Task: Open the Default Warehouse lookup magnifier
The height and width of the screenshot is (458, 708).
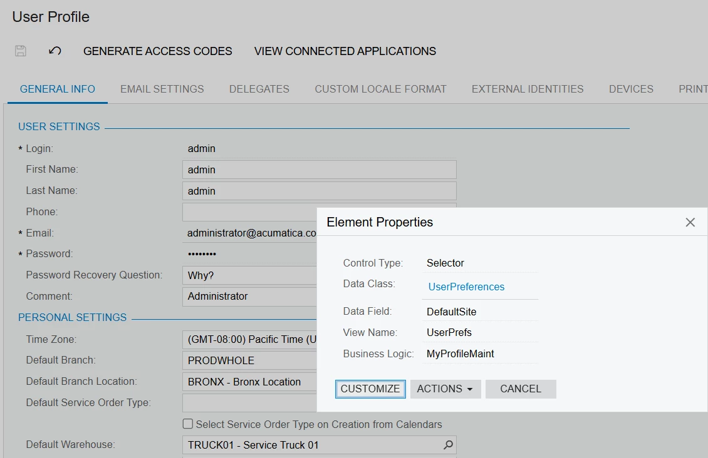Action: [x=447, y=444]
